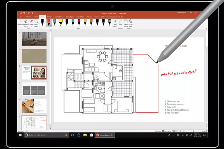Toggle the Notes pane
This screenshot has width=224, height=149.
tap(158, 131)
